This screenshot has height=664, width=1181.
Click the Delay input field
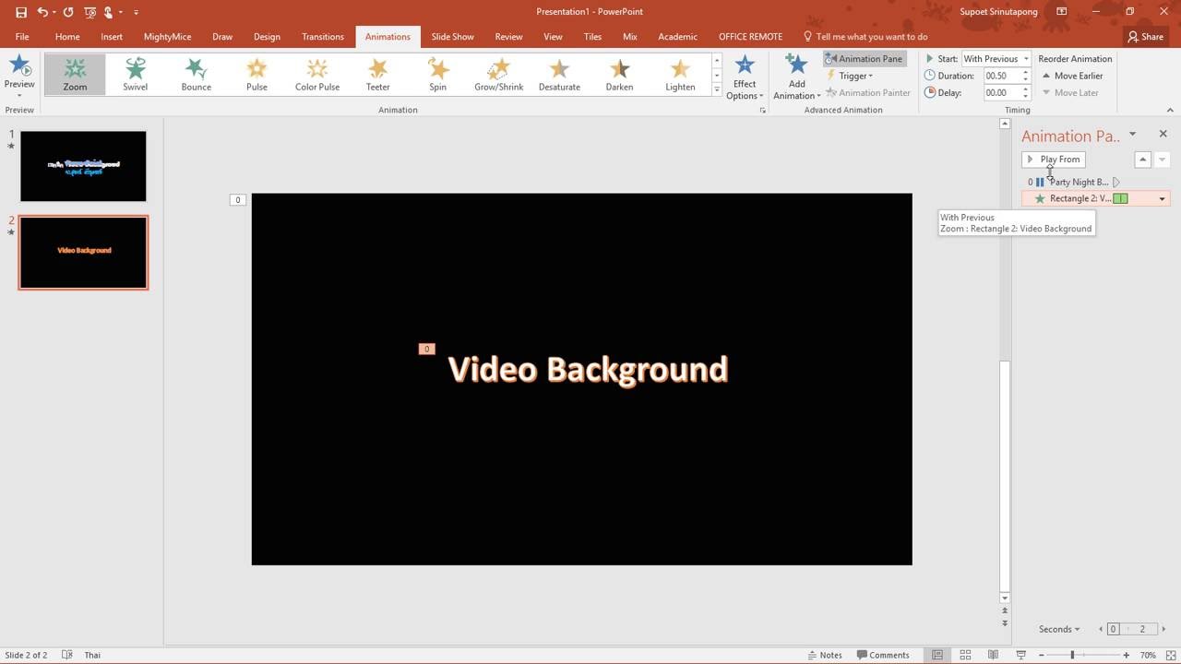pyautogui.click(x=1001, y=92)
